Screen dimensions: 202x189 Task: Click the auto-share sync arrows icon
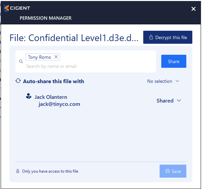click(18, 81)
